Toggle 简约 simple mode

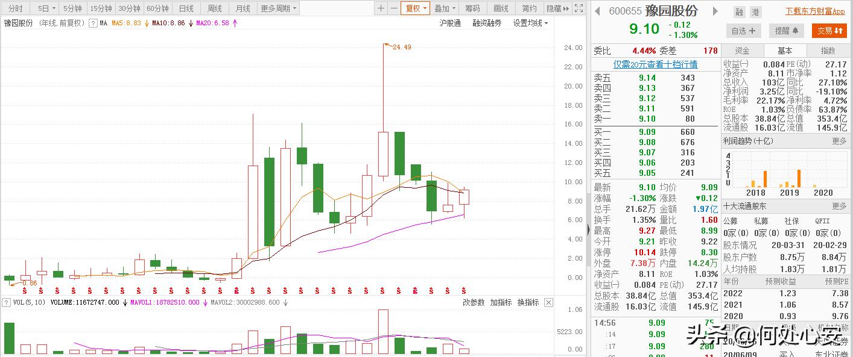tap(529, 8)
